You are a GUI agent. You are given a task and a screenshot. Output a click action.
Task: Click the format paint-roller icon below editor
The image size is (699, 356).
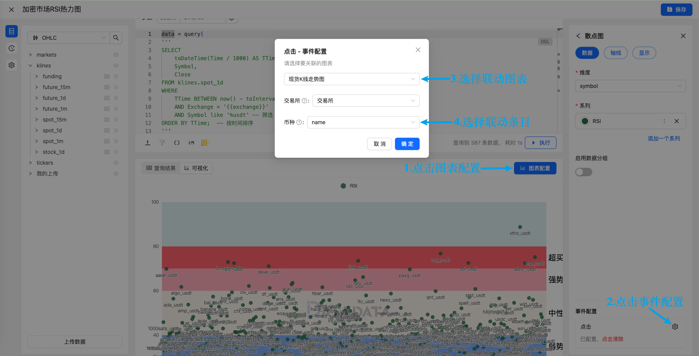(x=162, y=143)
